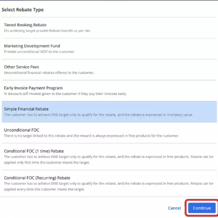Choose Marketing Development Fund rebate type
Viewport: 218px width, 218px height.
(x=32, y=46)
